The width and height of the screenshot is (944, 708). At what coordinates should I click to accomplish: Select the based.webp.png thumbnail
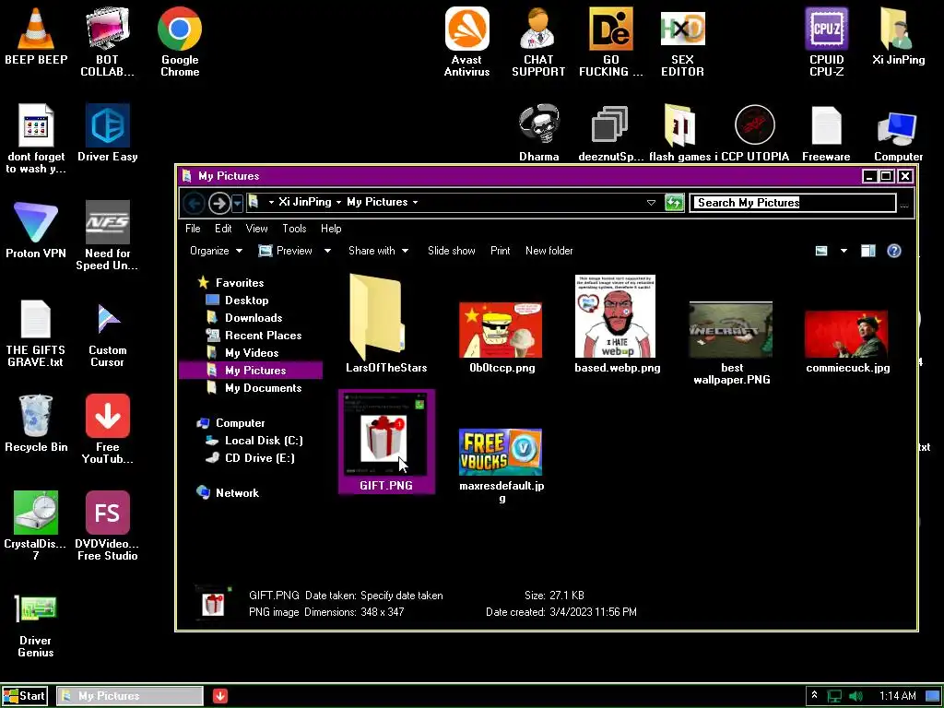coord(617,324)
